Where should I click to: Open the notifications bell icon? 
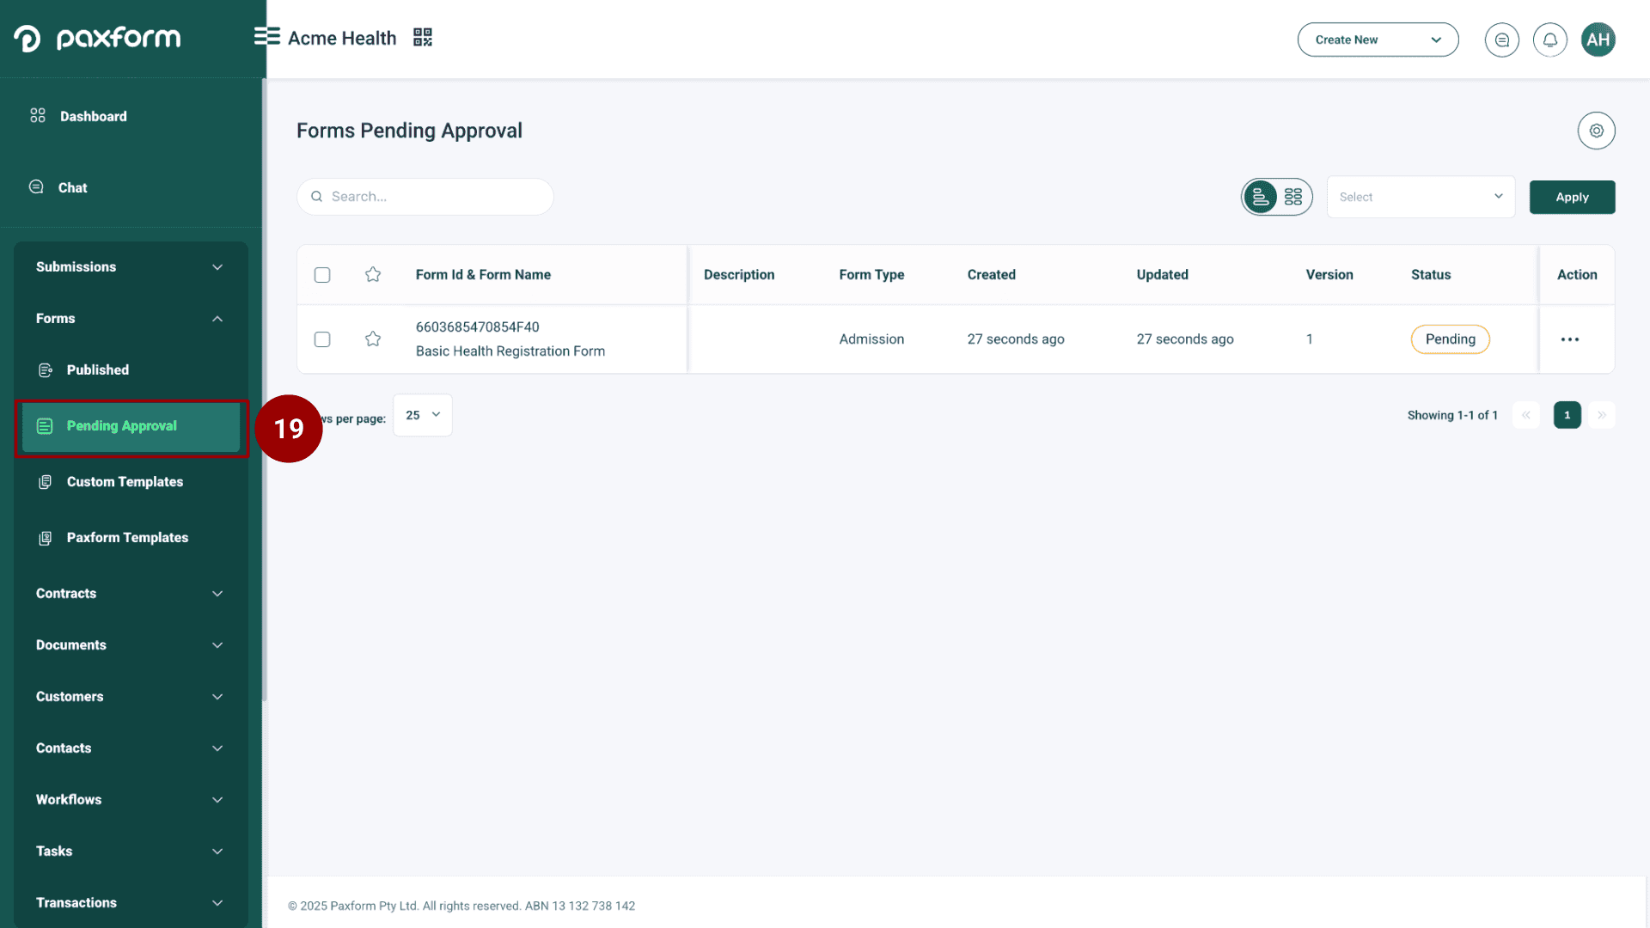click(x=1549, y=40)
